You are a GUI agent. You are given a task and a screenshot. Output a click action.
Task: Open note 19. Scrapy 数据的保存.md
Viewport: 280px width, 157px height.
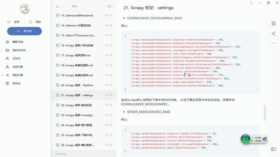click(84, 75)
